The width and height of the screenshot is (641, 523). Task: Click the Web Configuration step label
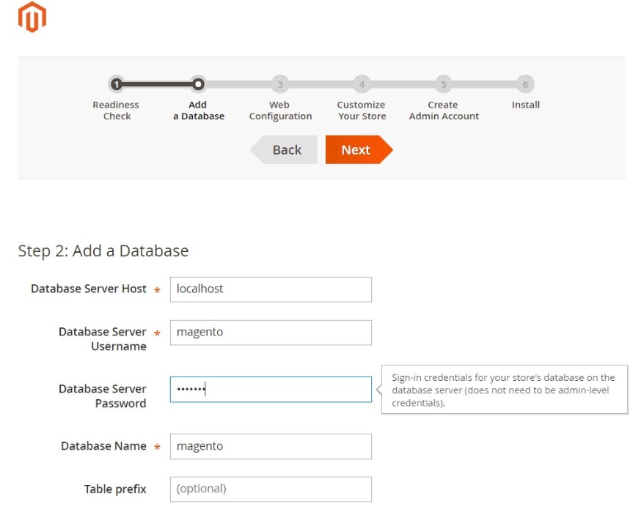[x=280, y=111]
